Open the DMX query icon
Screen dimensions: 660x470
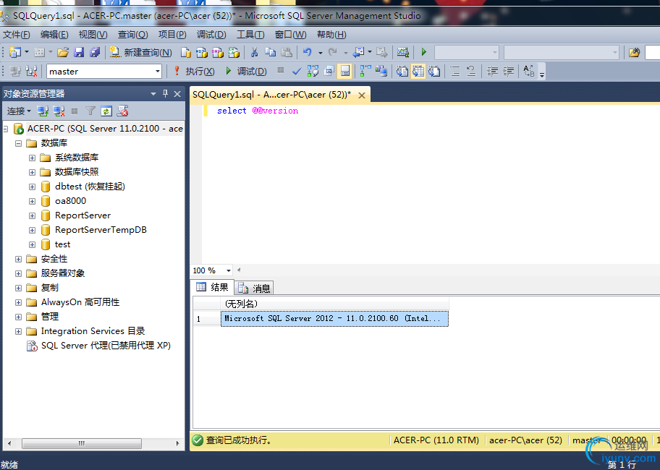pos(218,52)
